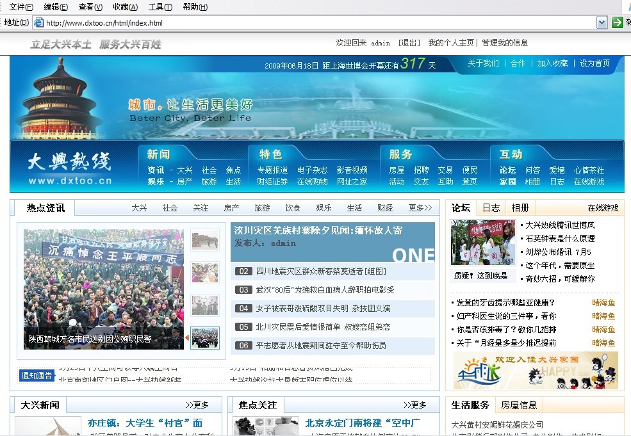Open forum post 奇妙六招,可缓解你
The height and width of the screenshot is (436, 631).
point(560,279)
